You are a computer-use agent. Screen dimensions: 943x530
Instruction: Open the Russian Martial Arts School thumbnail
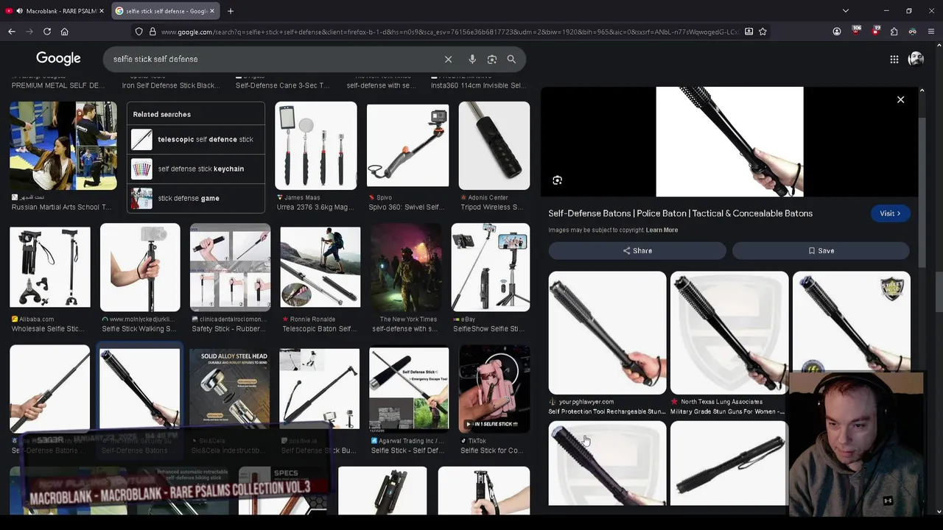(x=63, y=146)
